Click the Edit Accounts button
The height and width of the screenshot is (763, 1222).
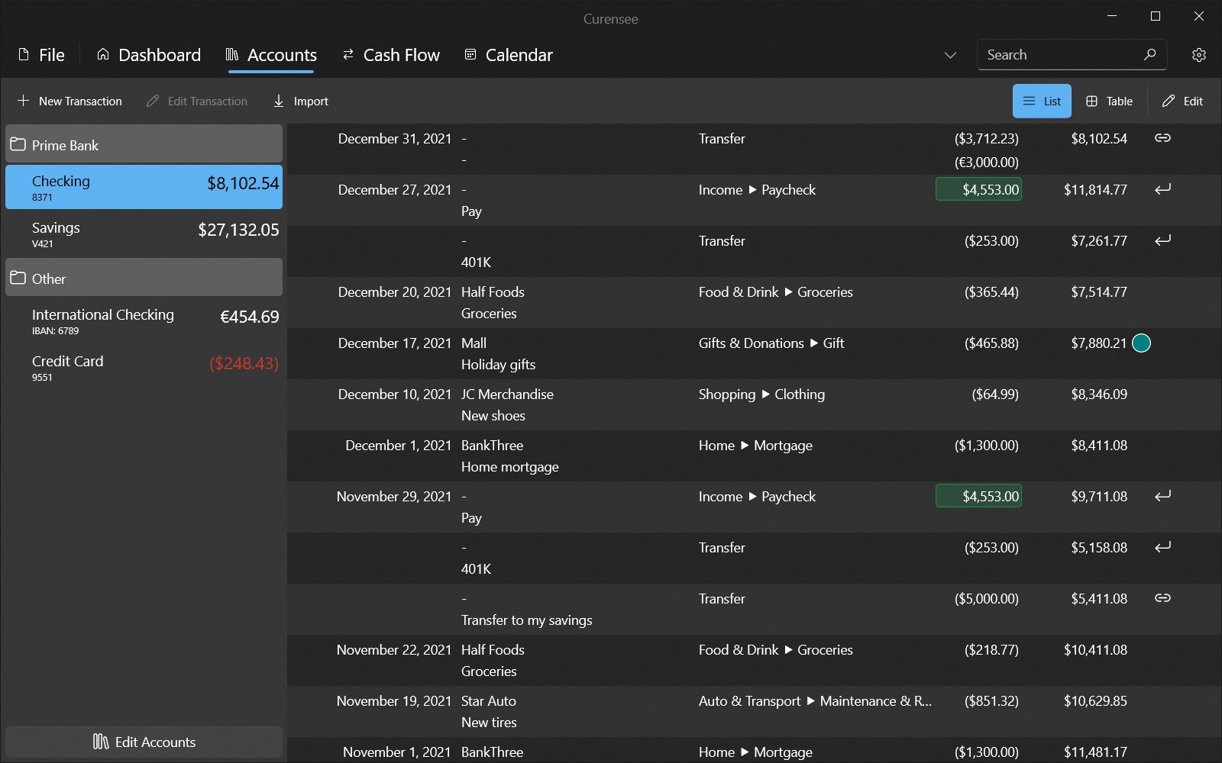coord(144,742)
